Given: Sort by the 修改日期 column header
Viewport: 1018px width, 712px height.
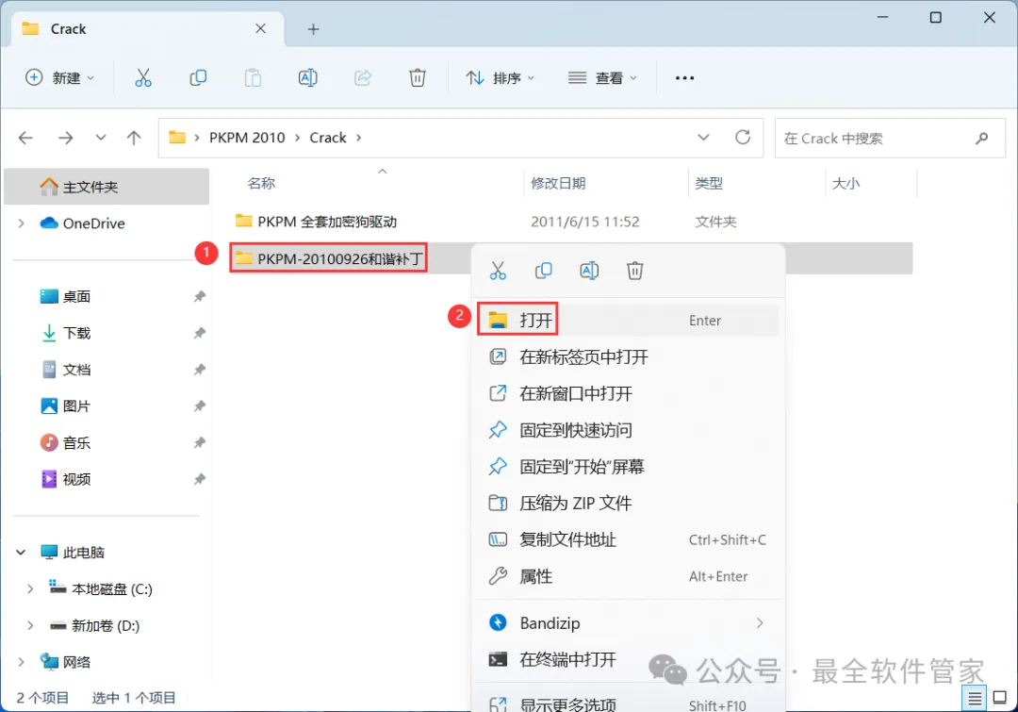Looking at the screenshot, I should tap(558, 183).
